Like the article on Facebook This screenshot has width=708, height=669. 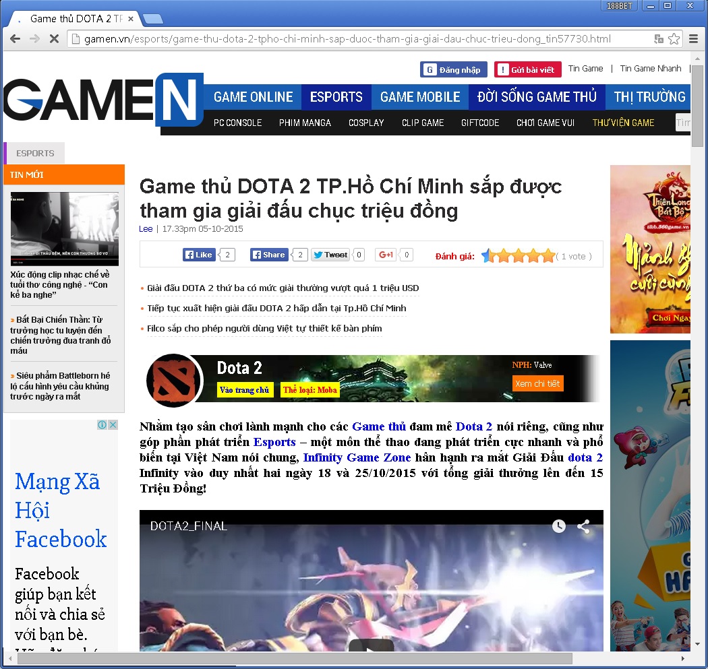(x=198, y=255)
